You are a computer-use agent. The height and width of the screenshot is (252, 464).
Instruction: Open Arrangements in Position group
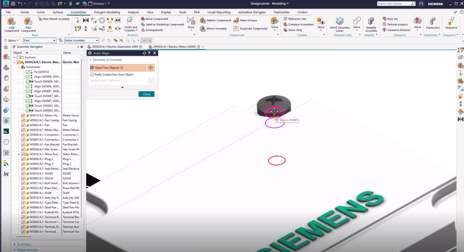coord(152,30)
